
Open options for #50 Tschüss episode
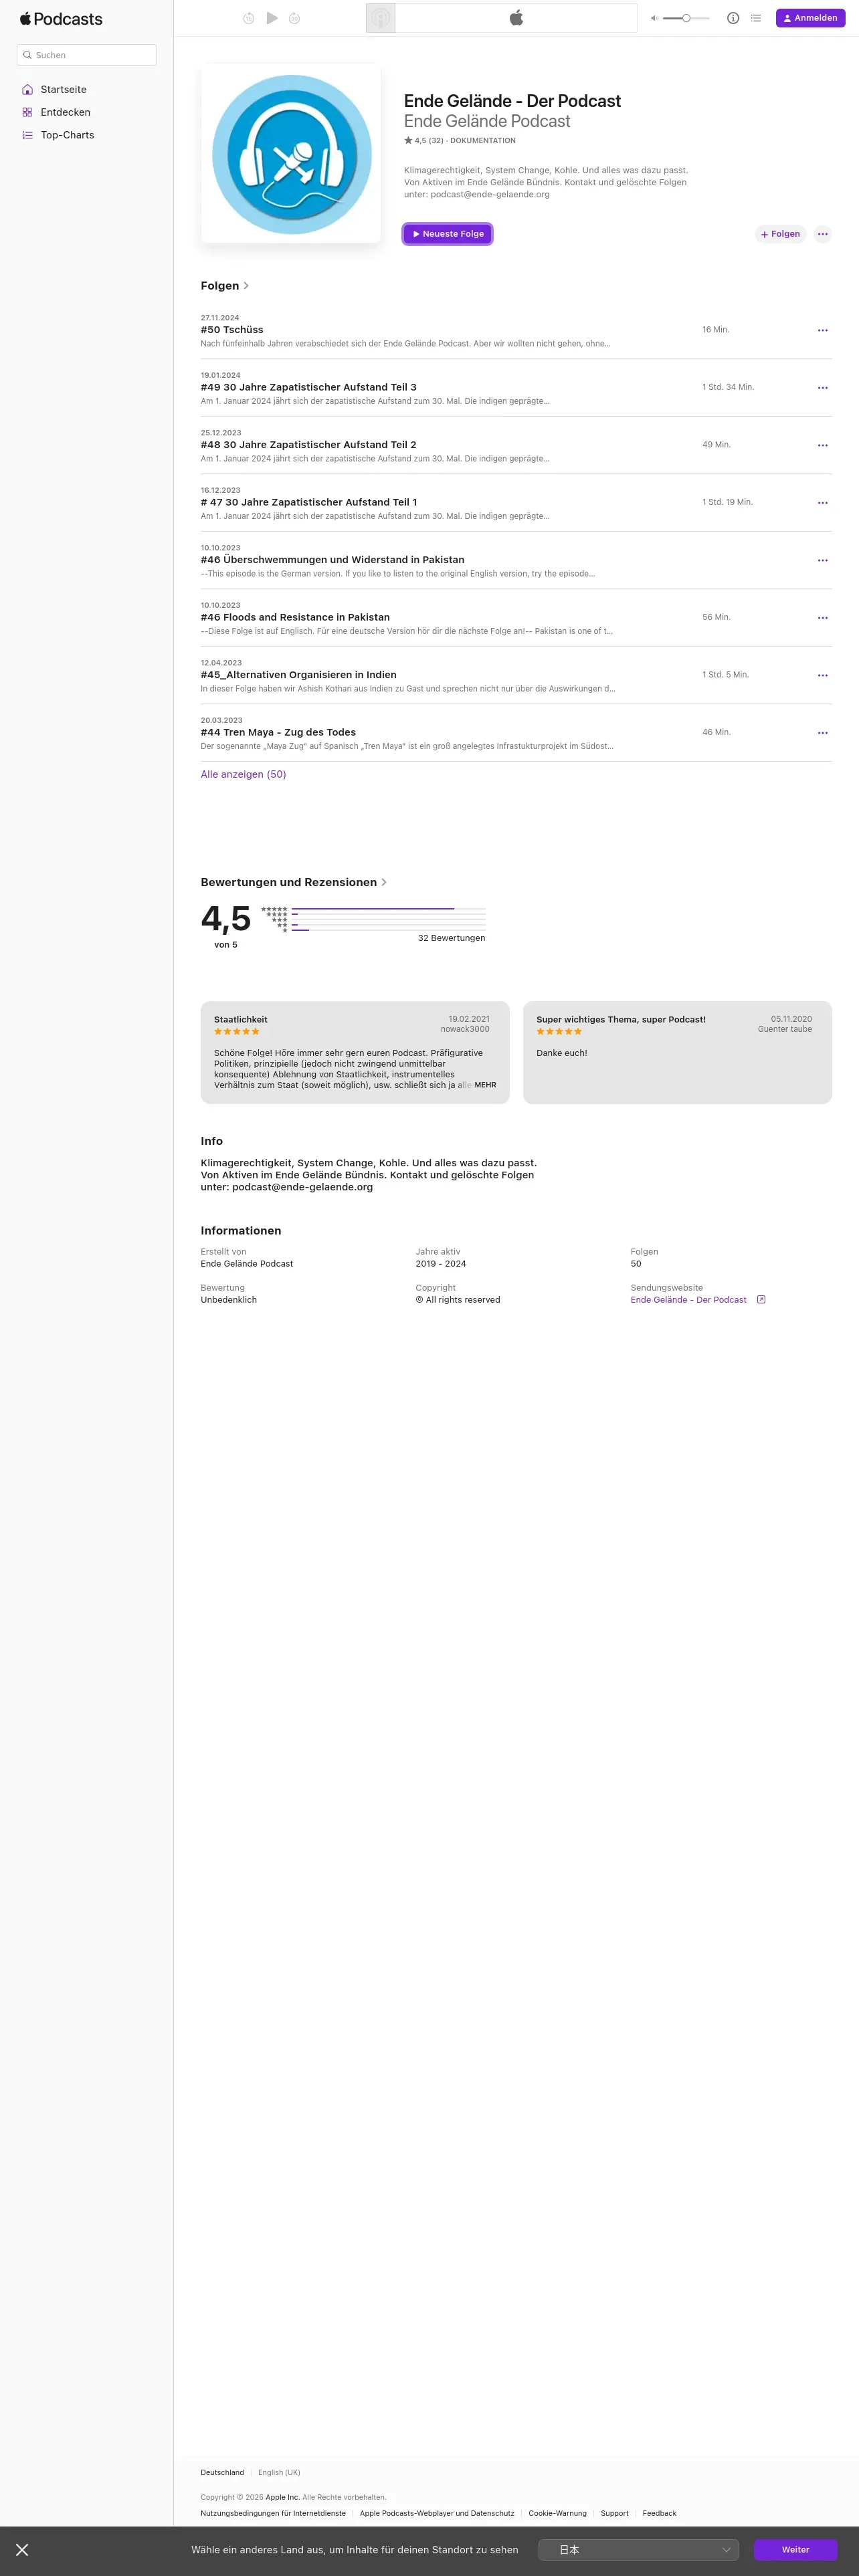(x=822, y=330)
